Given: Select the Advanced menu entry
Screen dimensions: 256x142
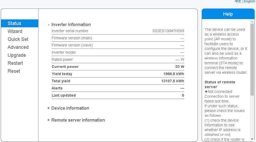Looking at the screenshot, I should (18, 47).
